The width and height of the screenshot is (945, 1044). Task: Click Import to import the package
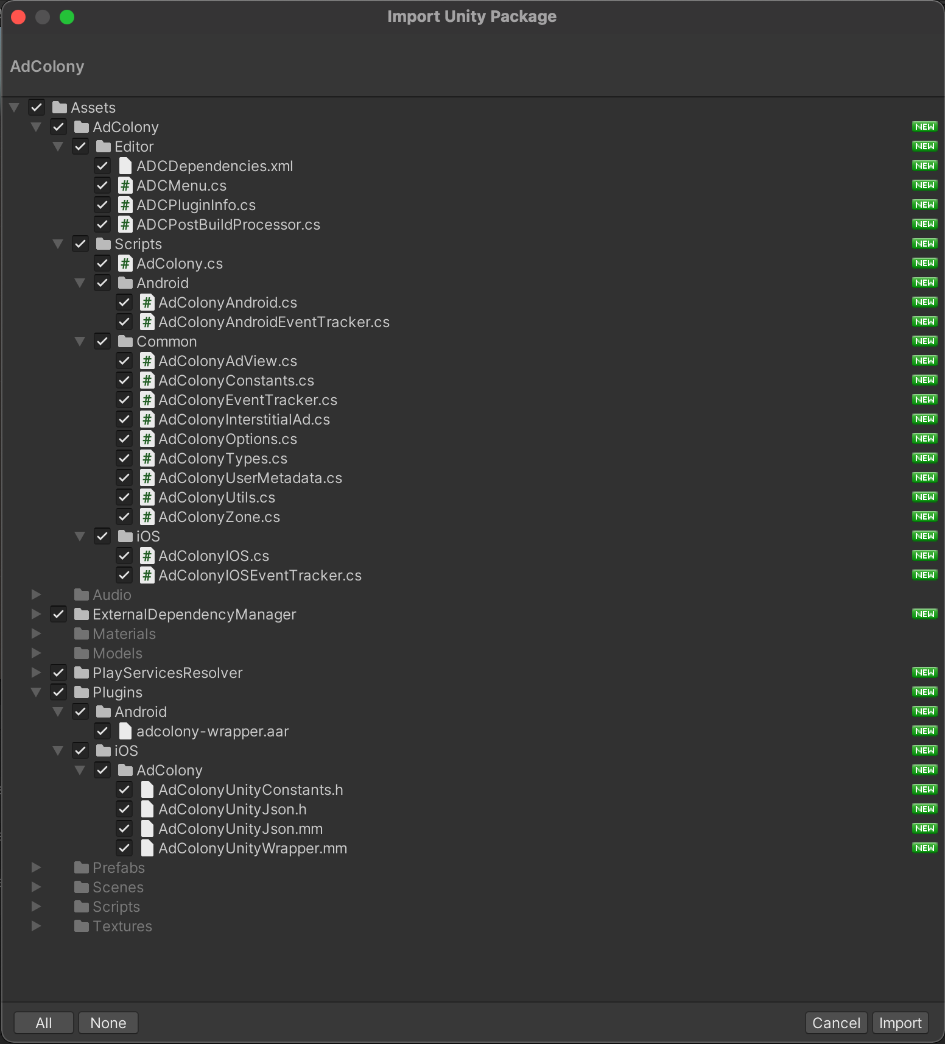tap(900, 1023)
